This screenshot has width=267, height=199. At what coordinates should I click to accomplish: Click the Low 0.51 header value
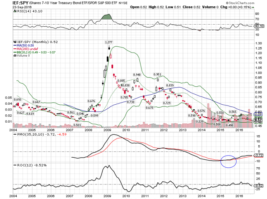[173, 7]
